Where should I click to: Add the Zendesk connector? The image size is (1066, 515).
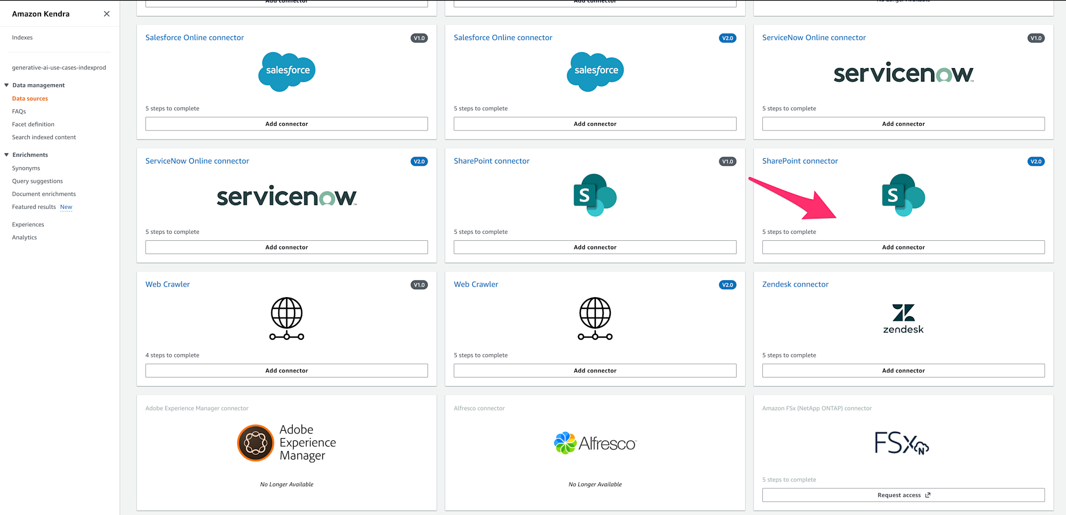(903, 371)
